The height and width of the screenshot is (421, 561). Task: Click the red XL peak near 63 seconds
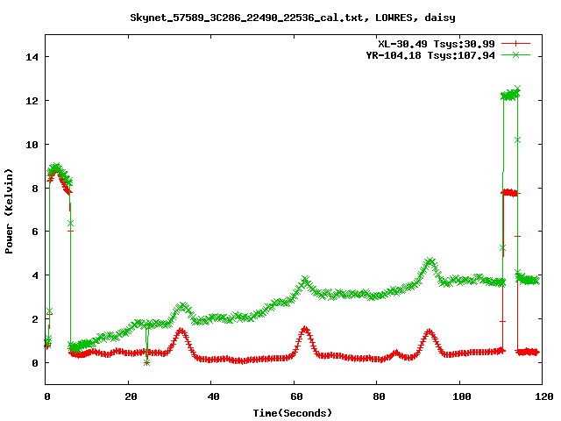pos(305,330)
